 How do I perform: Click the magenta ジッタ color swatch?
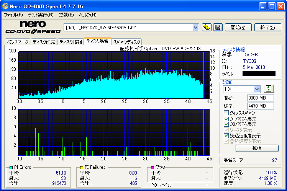click(153, 167)
